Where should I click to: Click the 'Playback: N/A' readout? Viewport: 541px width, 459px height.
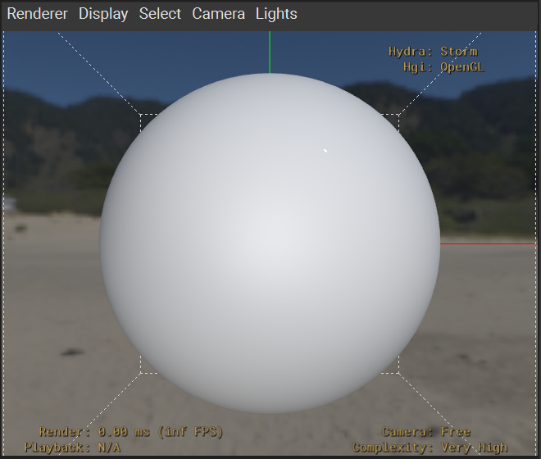pyautogui.click(x=72, y=448)
